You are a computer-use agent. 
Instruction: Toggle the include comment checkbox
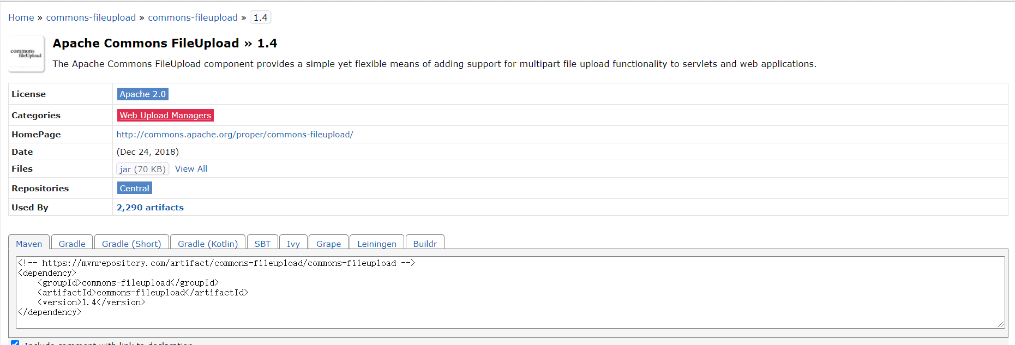(15, 343)
